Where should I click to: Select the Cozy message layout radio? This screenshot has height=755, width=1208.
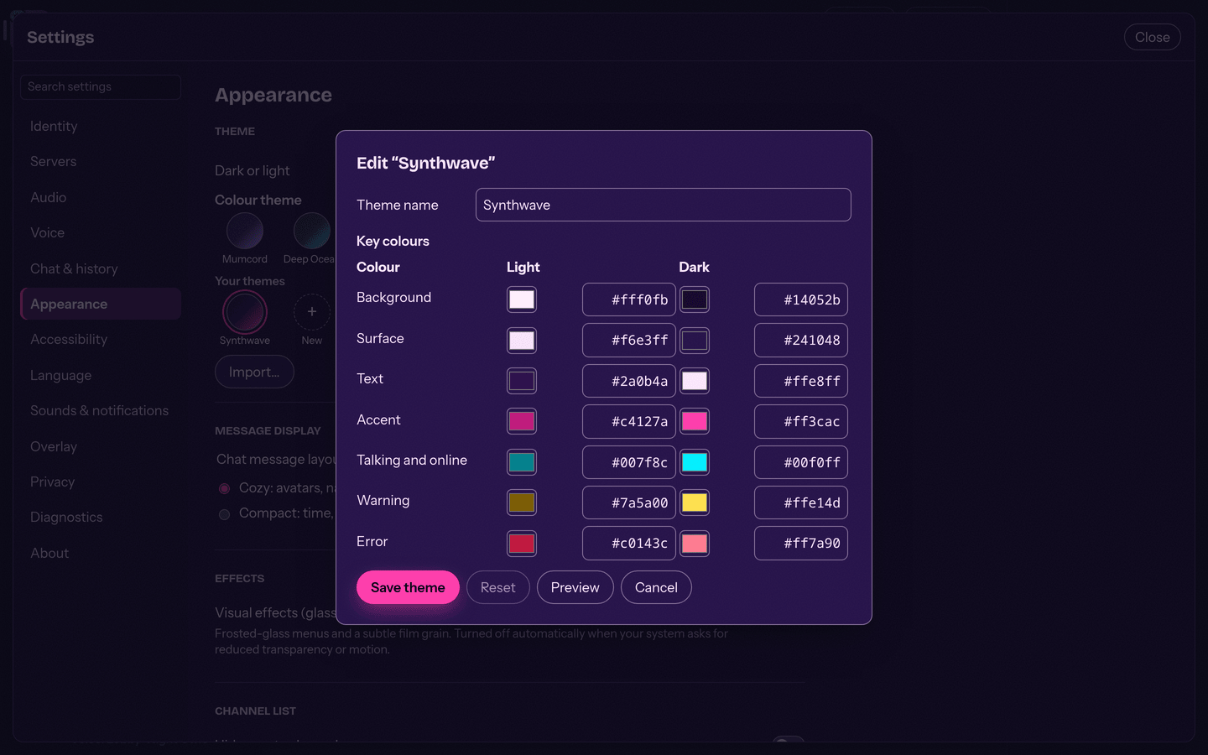point(224,488)
